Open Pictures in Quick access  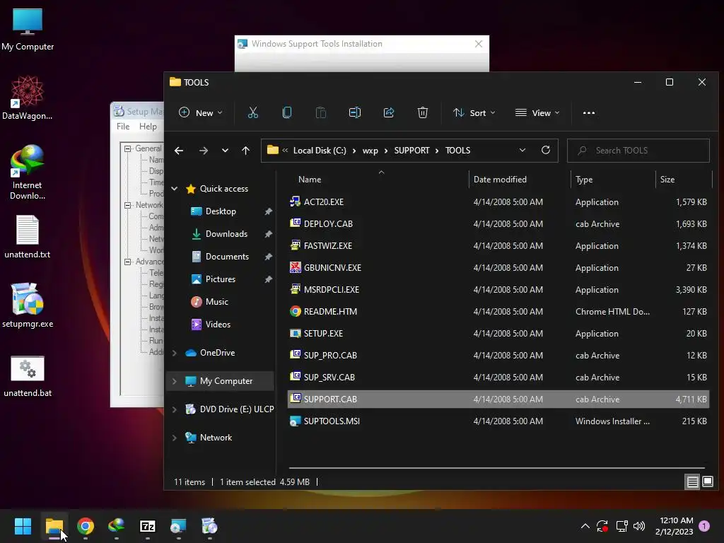pyautogui.click(x=221, y=279)
